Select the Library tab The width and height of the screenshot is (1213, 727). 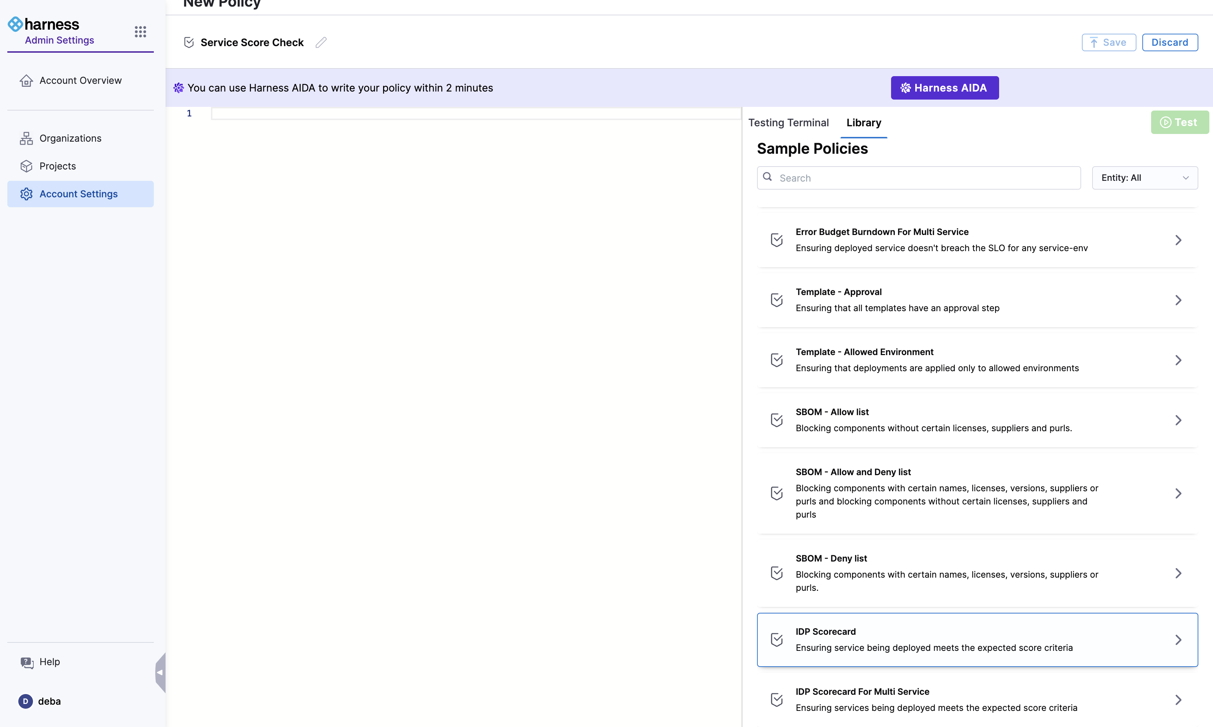pyautogui.click(x=864, y=123)
